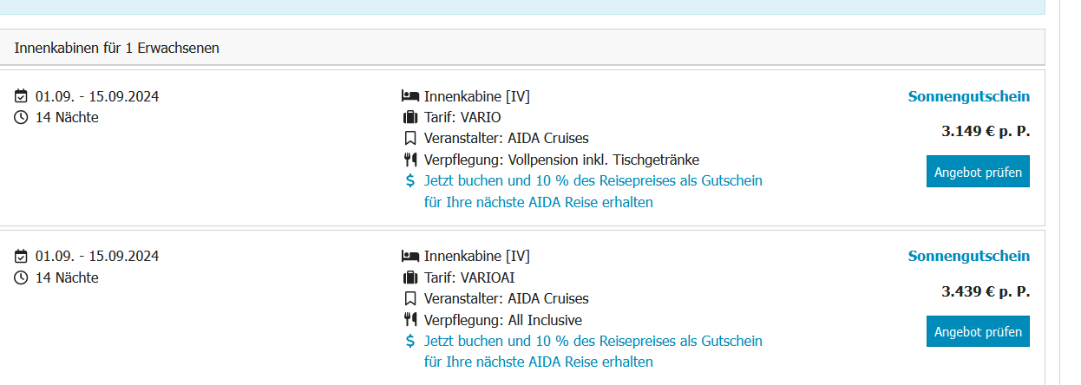Click suitcase icon next to Tarif: VARIO
Image resolution: width=1081 pixels, height=385 pixels.
point(410,117)
